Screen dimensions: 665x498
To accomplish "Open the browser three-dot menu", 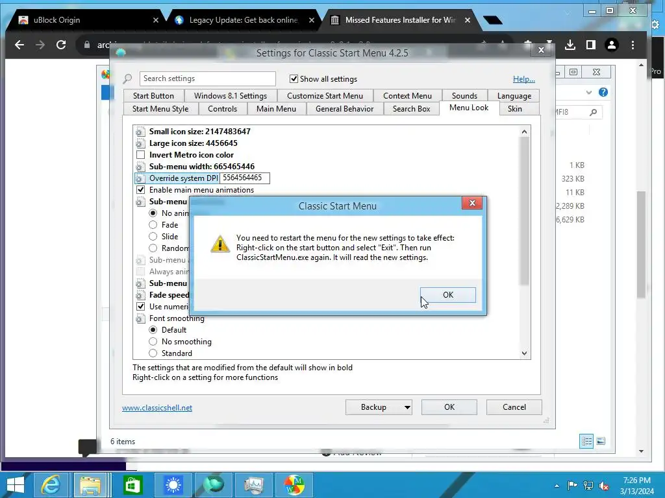I will point(633,45).
